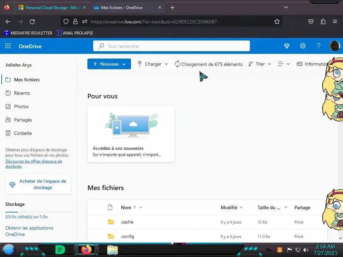The image size is (343, 257).
Task: Bookmark this page with the star
Action: point(277,22)
